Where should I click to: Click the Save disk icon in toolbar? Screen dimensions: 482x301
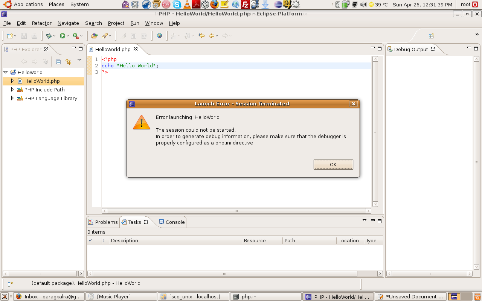pyautogui.click(x=24, y=36)
